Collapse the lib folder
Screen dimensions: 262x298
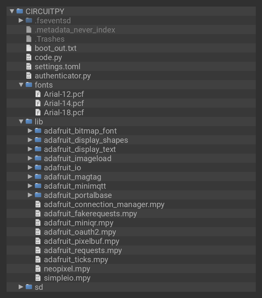[21, 122]
